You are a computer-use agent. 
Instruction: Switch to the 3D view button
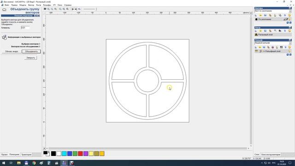point(45,9)
